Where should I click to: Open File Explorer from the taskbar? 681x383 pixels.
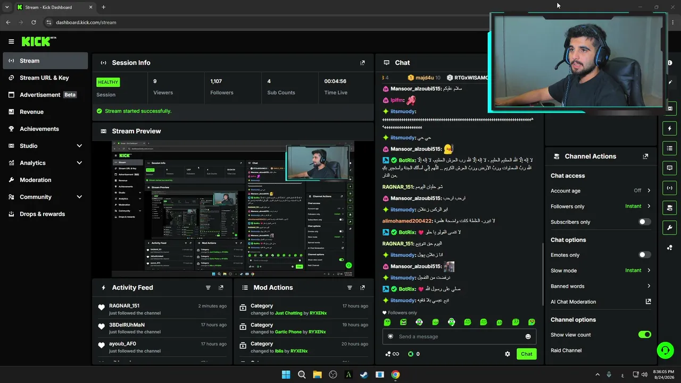[317, 374]
